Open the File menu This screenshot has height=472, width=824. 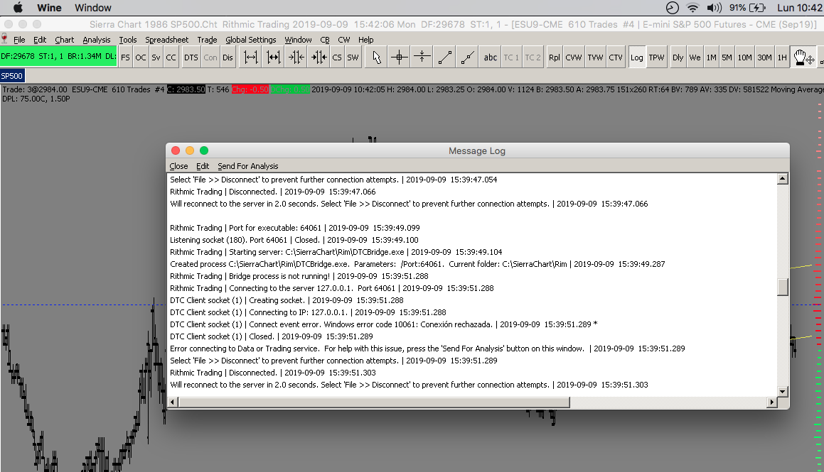coord(19,40)
